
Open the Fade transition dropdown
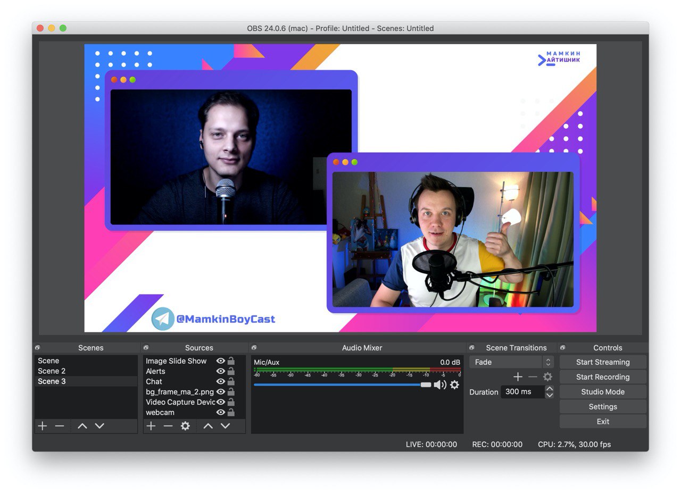(x=511, y=362)
